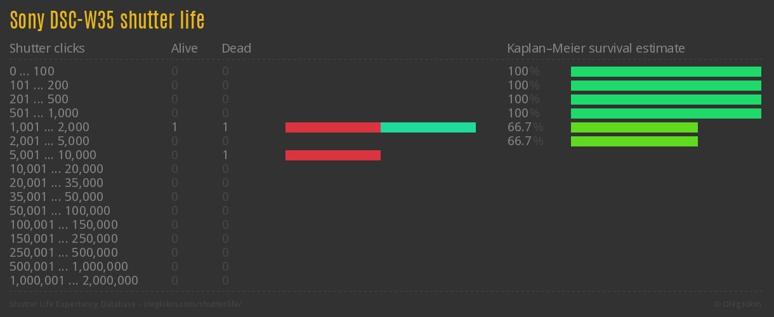This screenshot has height=317, width=774.
Task: Click the "Sony DSC-W35 shutter life" title
Action: click(107, 21)
